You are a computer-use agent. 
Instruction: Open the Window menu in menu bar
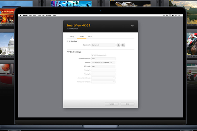pyautogui.click(x=48, y=15)
